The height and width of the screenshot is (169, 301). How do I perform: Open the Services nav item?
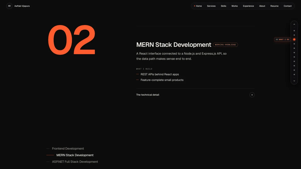211,6
